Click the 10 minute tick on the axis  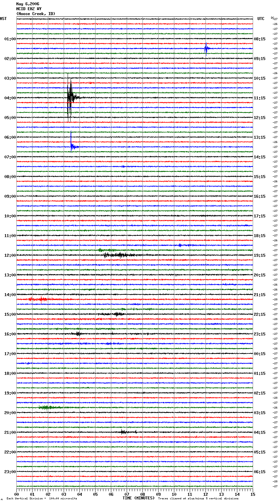coord(174,494)
